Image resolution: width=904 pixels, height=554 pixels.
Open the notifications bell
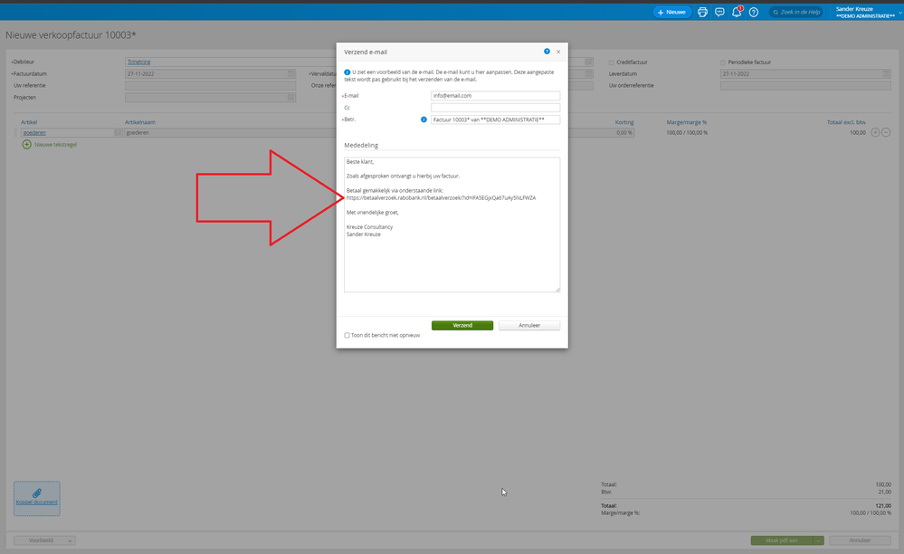click(x=737, y=12)
